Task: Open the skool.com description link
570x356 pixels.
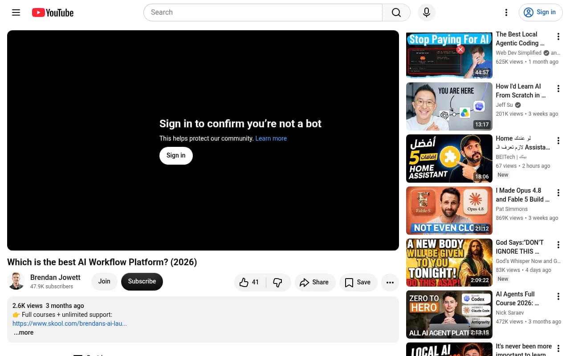Action: click(69, 324)
